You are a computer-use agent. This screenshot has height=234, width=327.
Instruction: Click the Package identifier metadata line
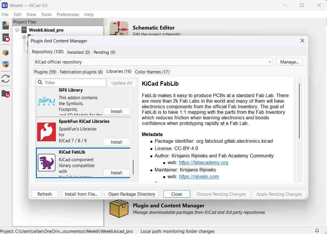tap(214, 141)
